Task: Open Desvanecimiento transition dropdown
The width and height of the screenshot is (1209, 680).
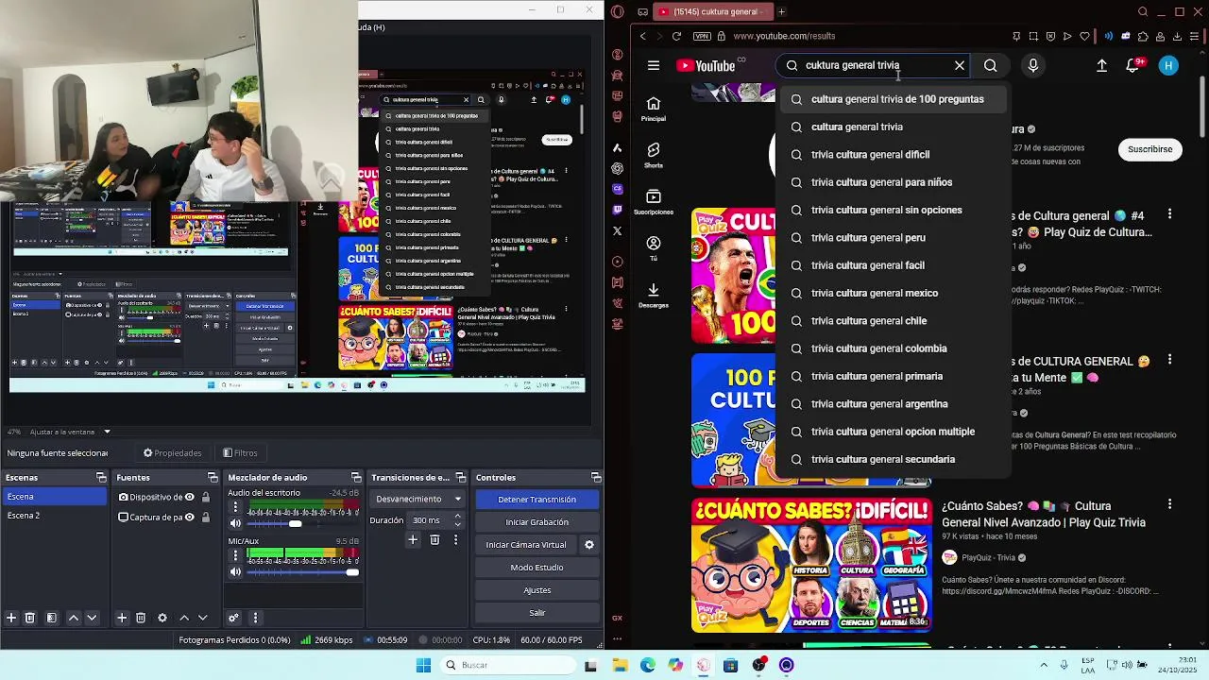Action: [x=418, y=499]
